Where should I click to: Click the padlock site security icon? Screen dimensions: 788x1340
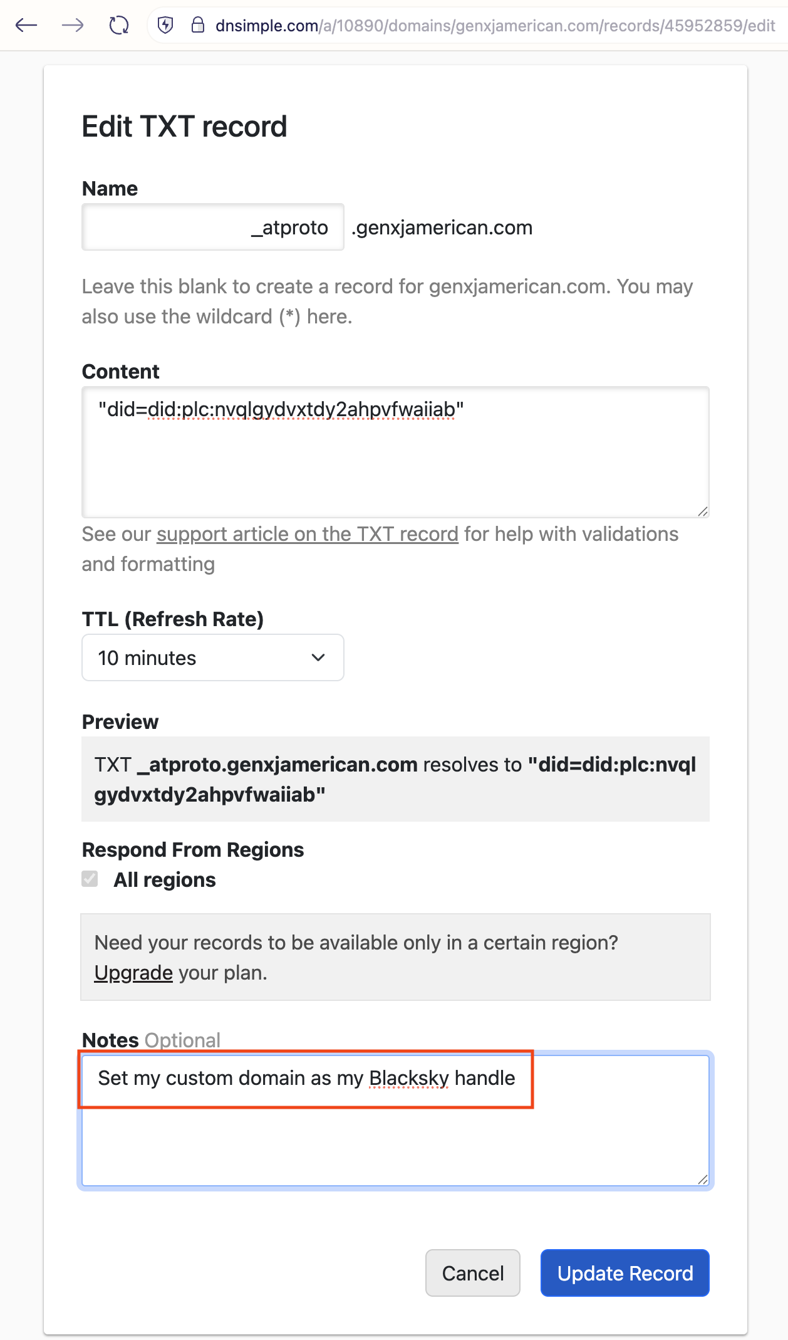point(197,25)
